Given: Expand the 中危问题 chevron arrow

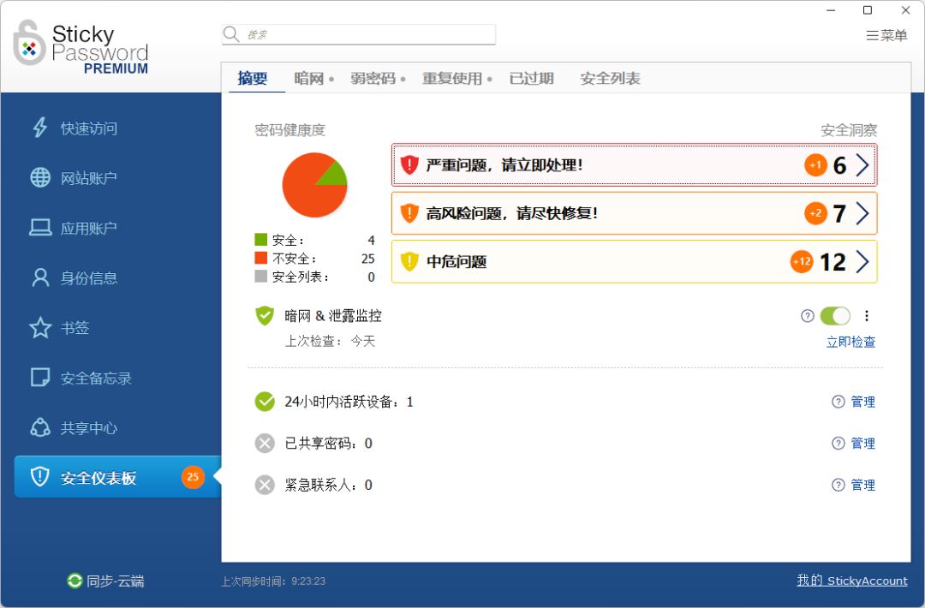Looking at the screenshot, I should (x=862, y=262).
